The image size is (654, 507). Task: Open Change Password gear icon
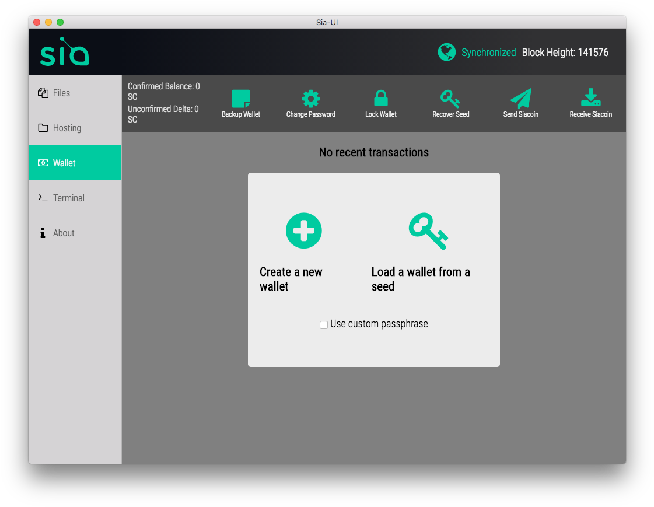(x=310, y=99)
